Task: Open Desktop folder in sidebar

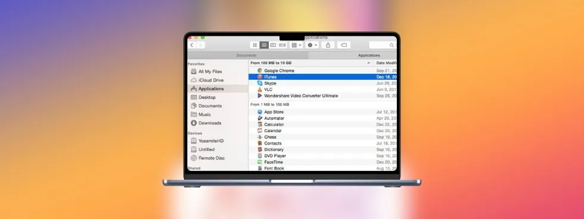Action: pos(207,97)
